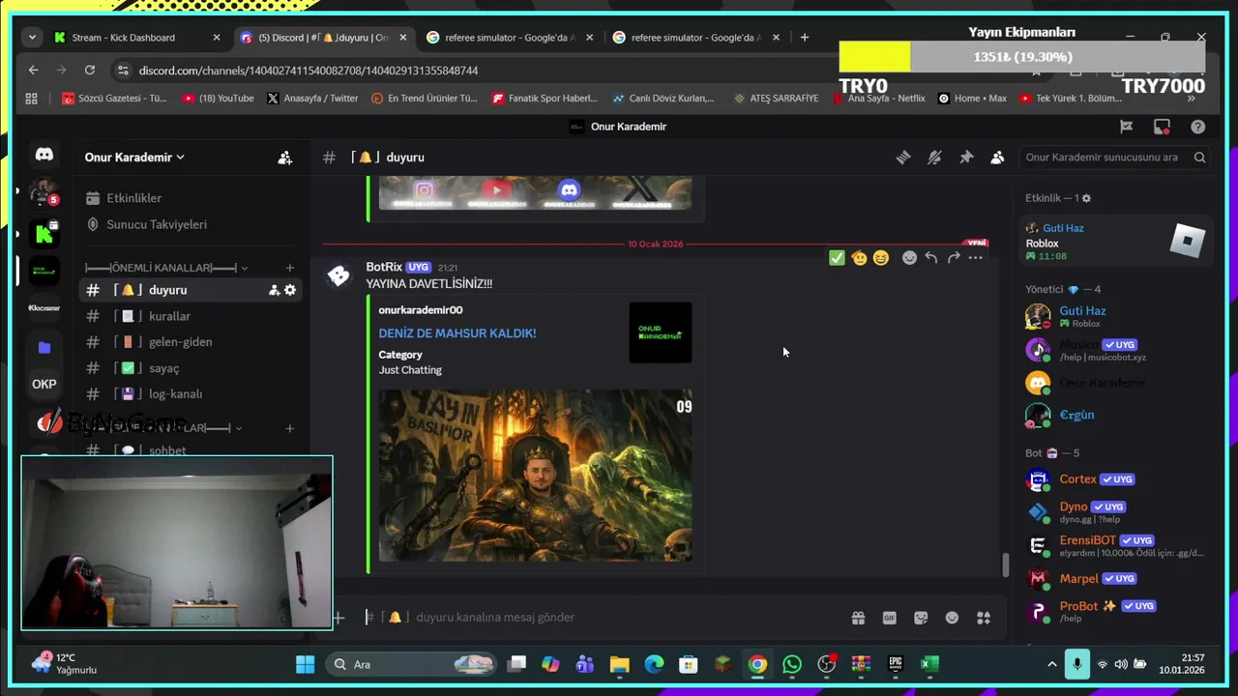1238x696 pixels.
Task: Click the Chrome address bar URL
Action: pos(309,71)
